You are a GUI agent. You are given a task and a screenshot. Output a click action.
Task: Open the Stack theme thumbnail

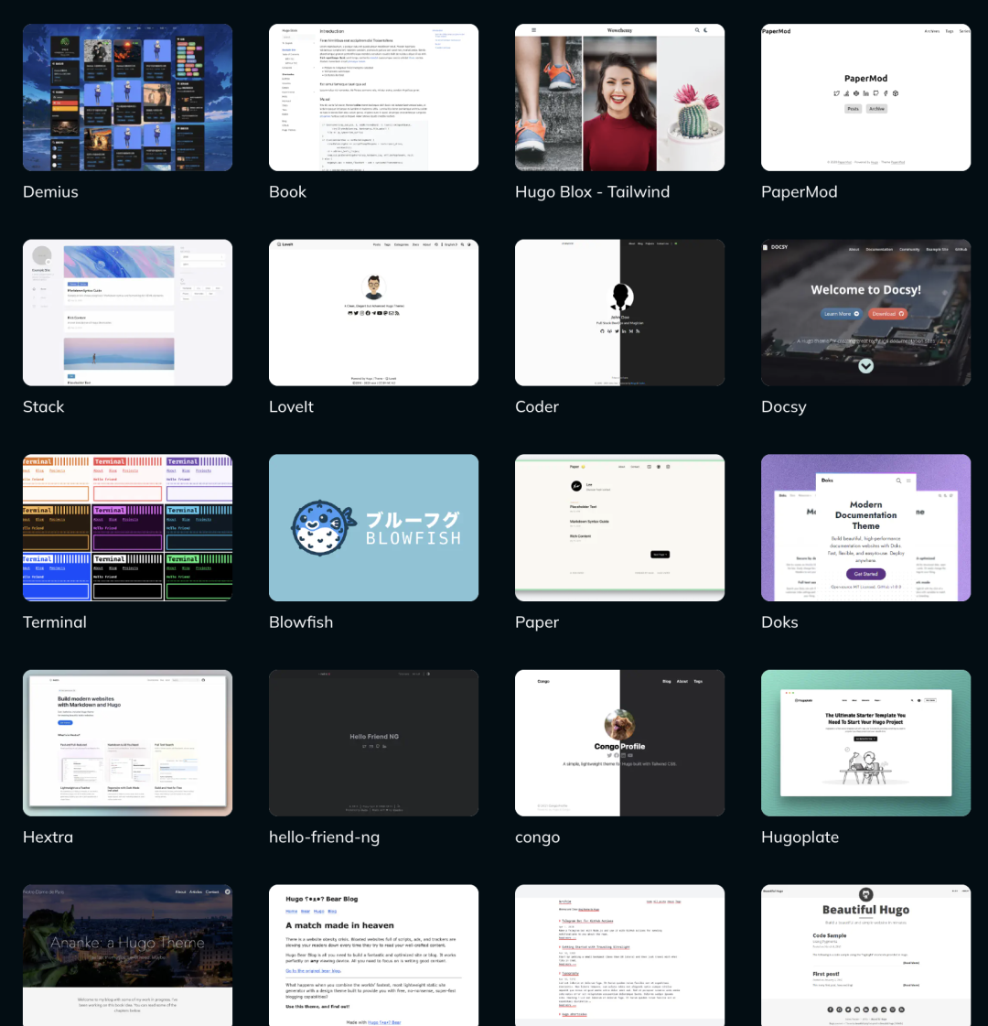pyautogui.click(x=127, y=313)
